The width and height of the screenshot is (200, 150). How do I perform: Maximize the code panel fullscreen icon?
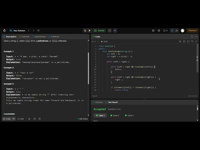[x=192, y=37]
